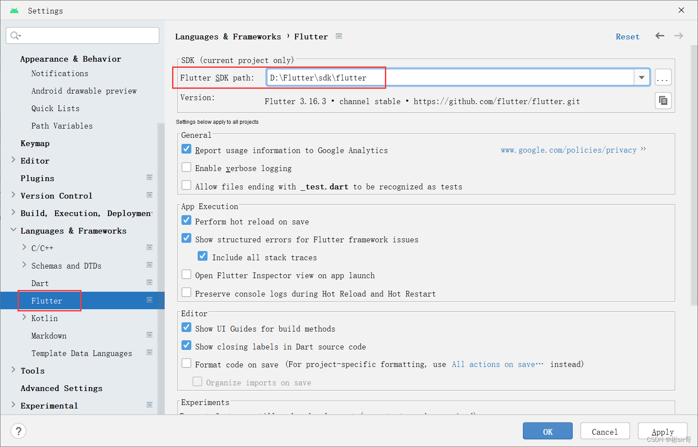Screen dimensions: 698x447
Task: Click the project icon next to Plugins
Action: [x=150, y=178]
